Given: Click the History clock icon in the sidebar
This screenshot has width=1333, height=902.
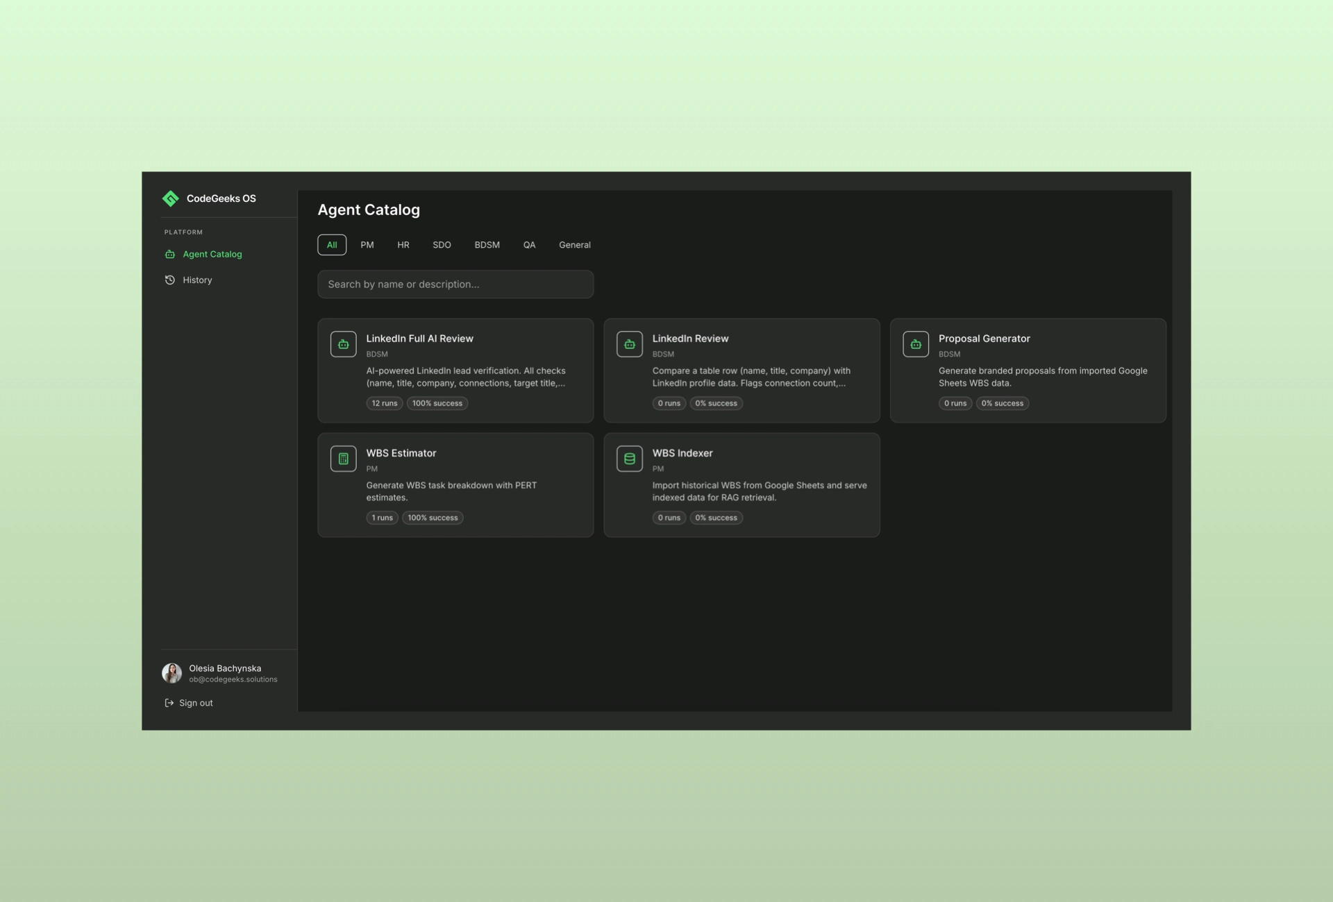Looking at the screenshot, I should pyautogui.click(x=170, y=280).
